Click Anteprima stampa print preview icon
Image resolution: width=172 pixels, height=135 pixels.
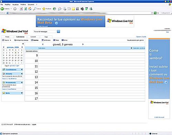(x=15, y=40)
